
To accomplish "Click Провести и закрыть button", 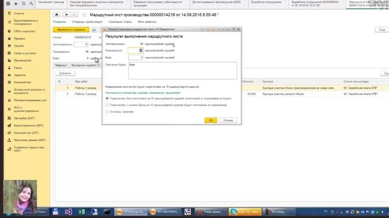I will (x=71, y=30).
